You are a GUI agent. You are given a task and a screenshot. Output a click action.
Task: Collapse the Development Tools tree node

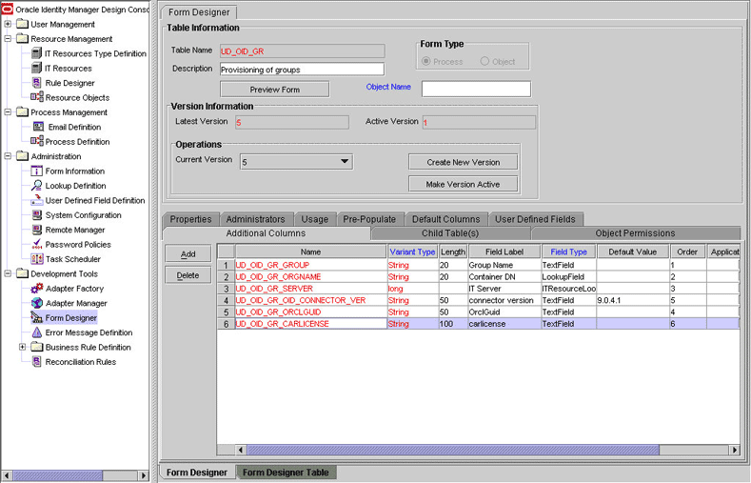point(8,273)
